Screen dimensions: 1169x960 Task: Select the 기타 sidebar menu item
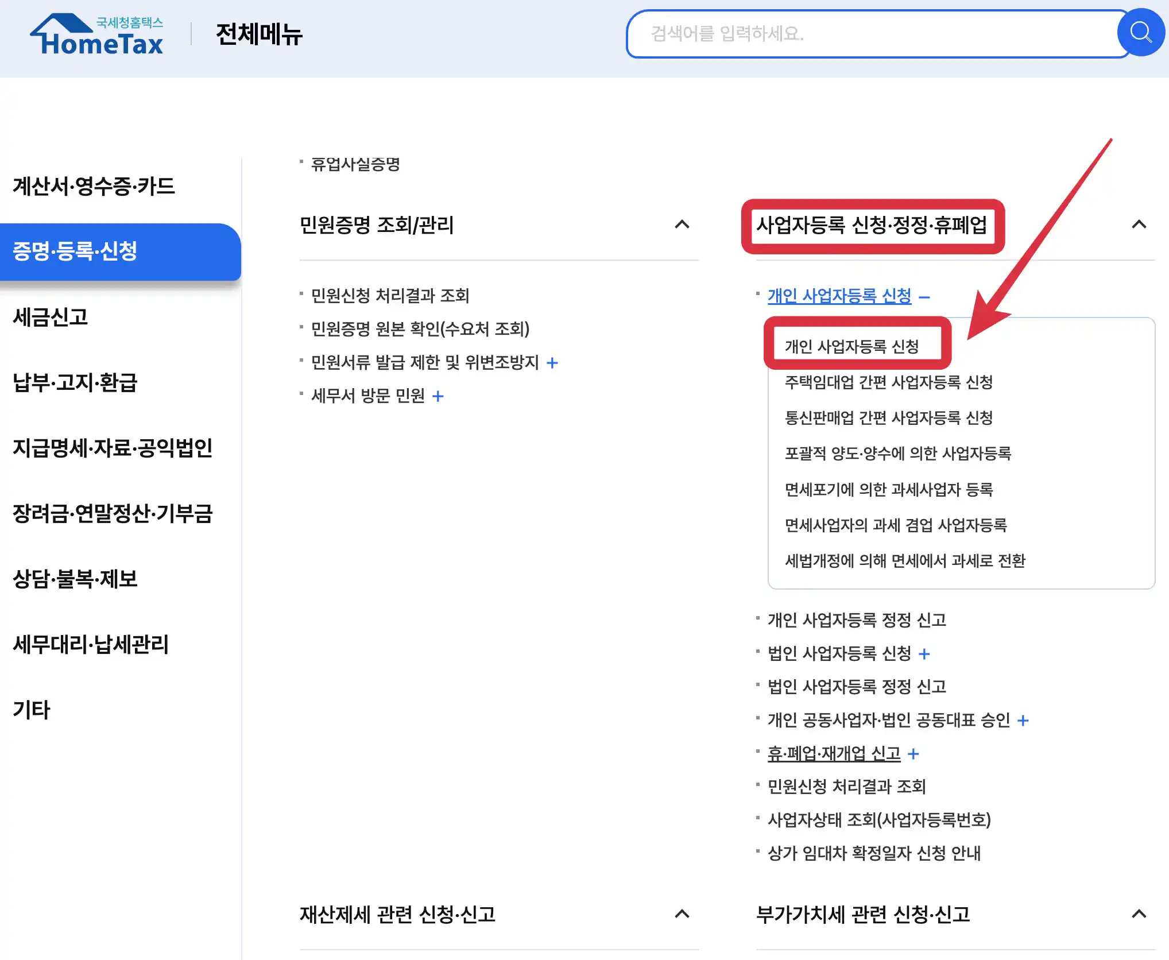coord(32,711)
